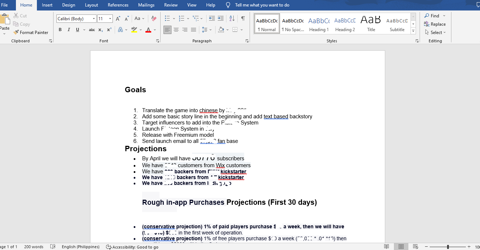Open Paragraph dialog launcher
480x250 pixels.
point(247,41)
